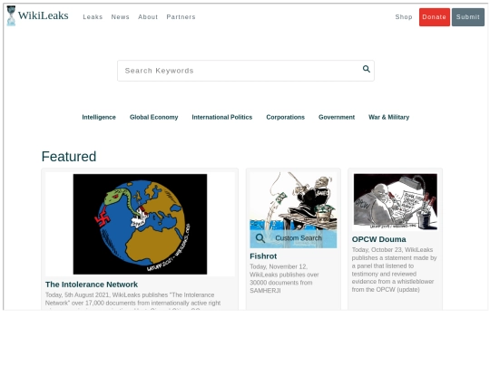
Task: Open the News menu item
Action: [121, 17]
